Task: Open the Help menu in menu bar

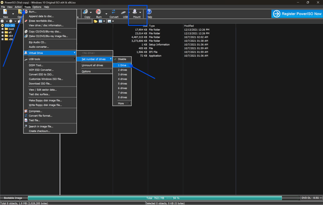Action: coord(46,7)
